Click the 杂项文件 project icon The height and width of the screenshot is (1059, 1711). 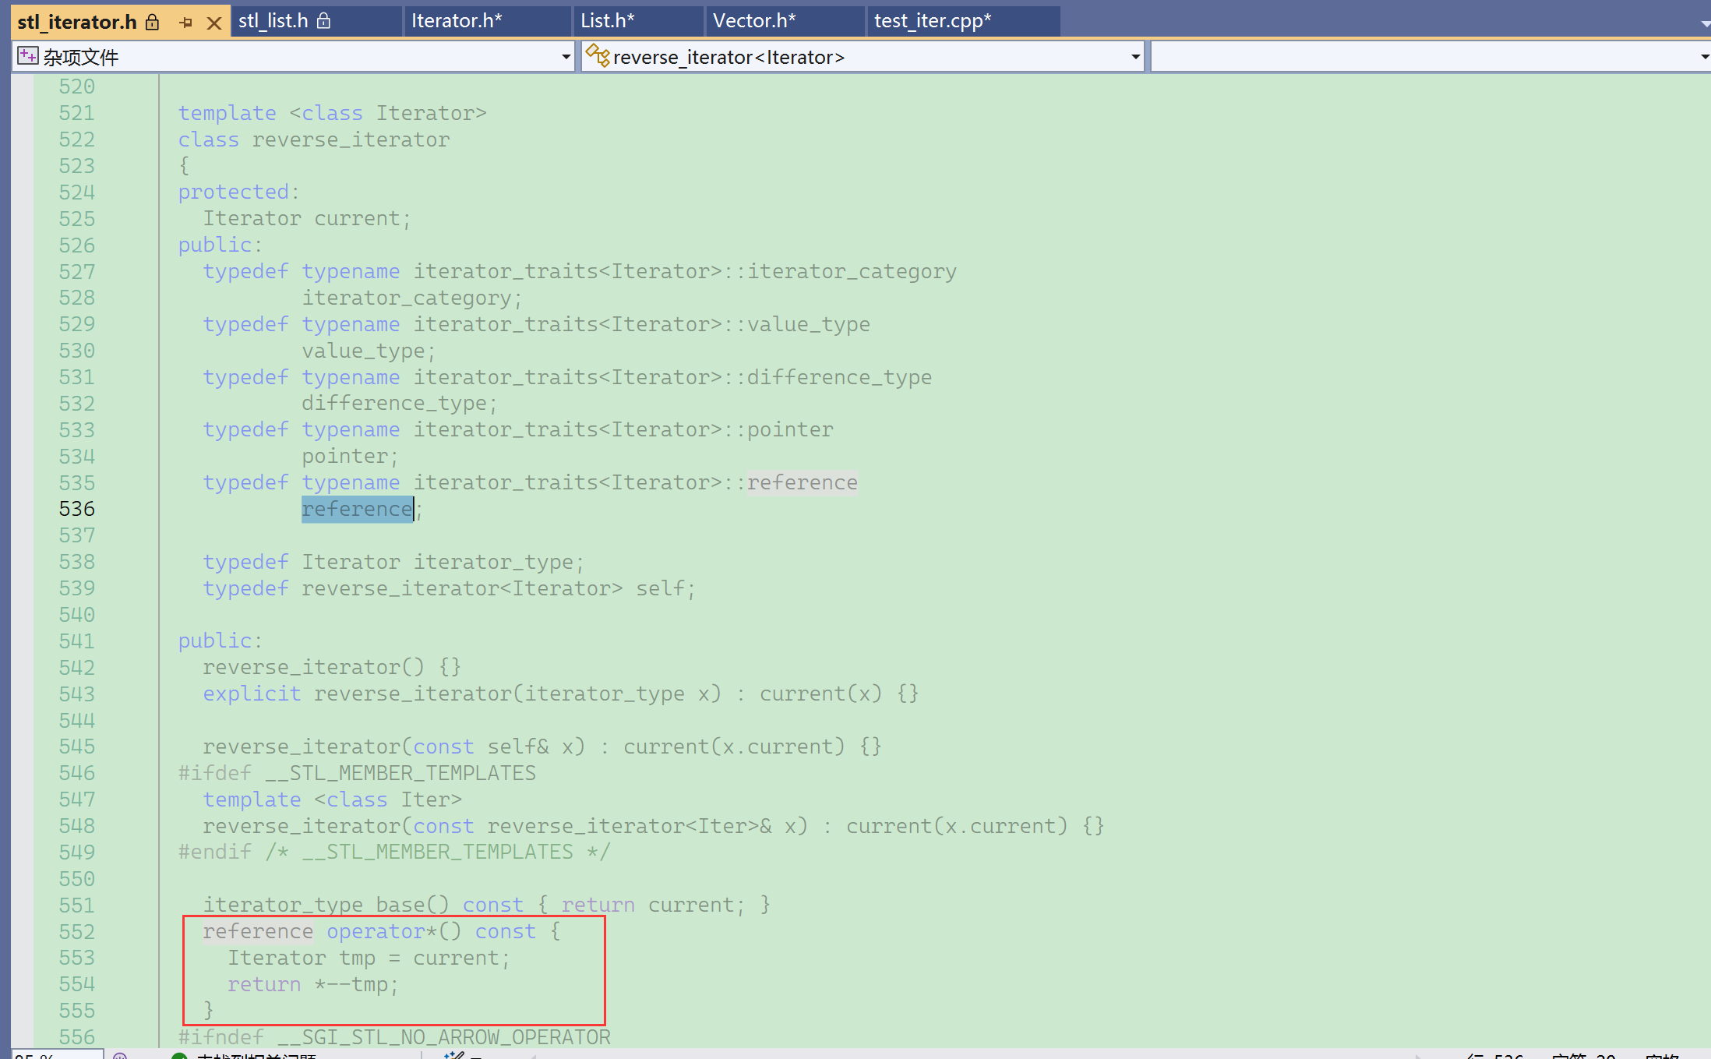[27, 56]
